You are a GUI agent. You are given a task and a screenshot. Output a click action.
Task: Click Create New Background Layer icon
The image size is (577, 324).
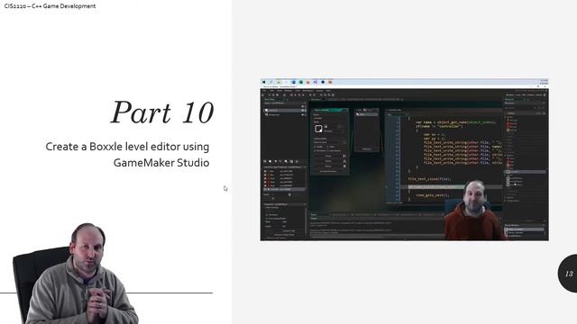click(264, 161)
